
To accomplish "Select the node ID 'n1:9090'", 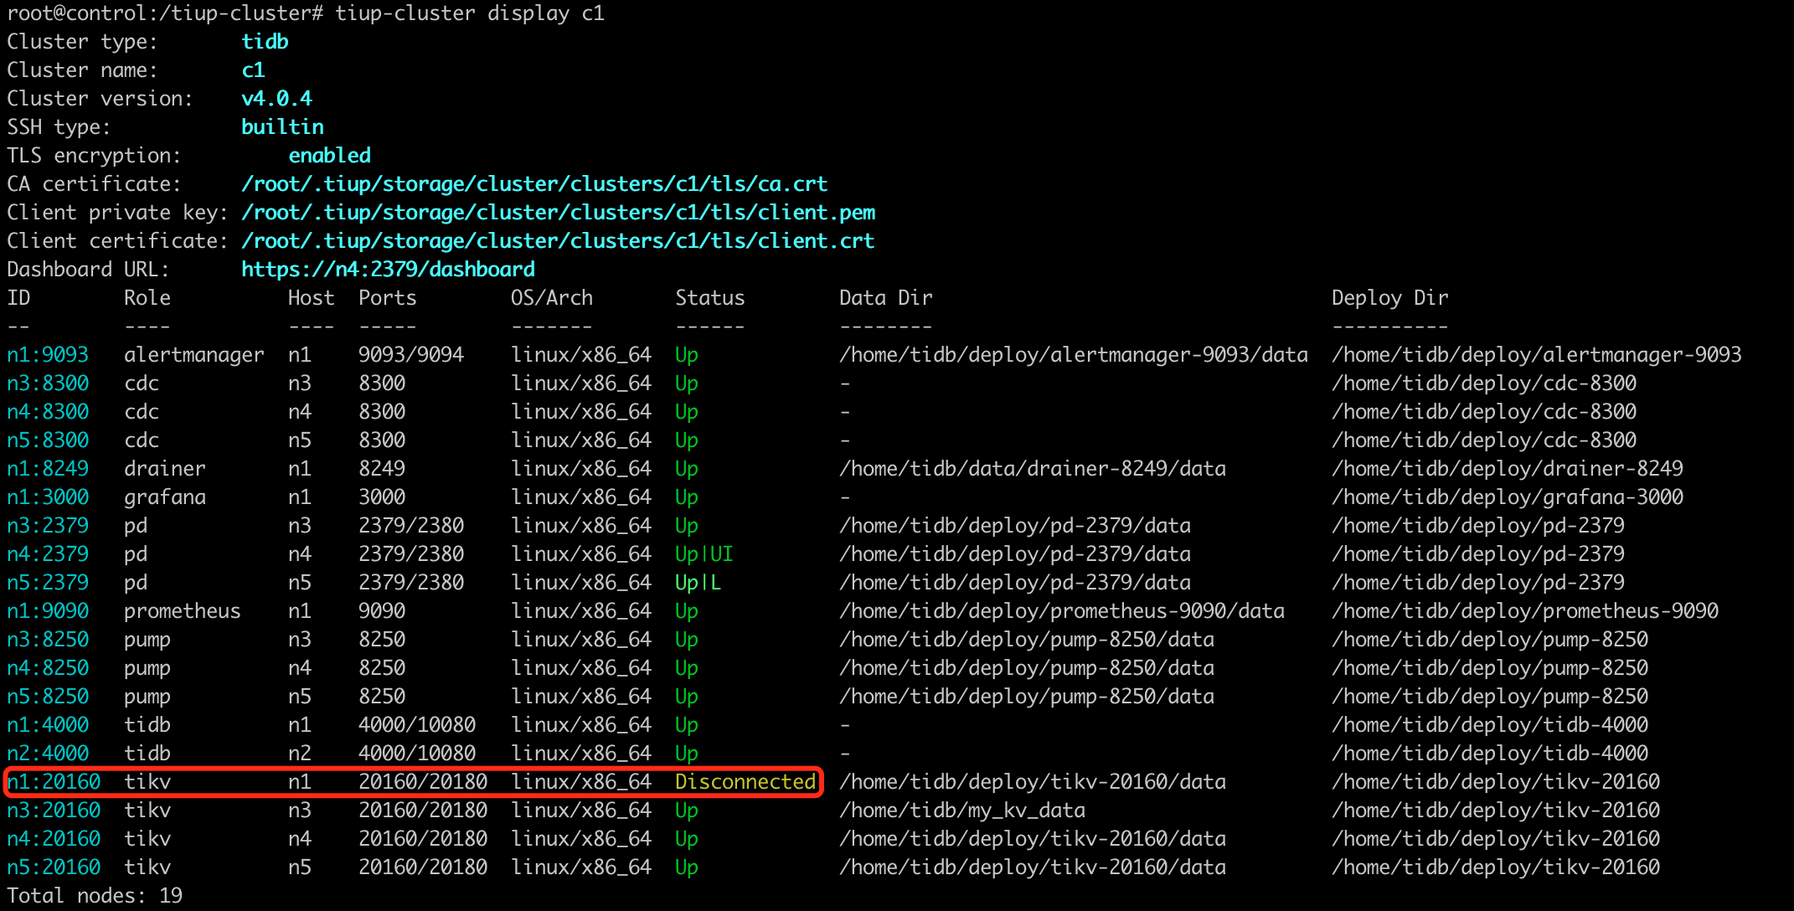I will pyautogui.click(x=48, y=611).
